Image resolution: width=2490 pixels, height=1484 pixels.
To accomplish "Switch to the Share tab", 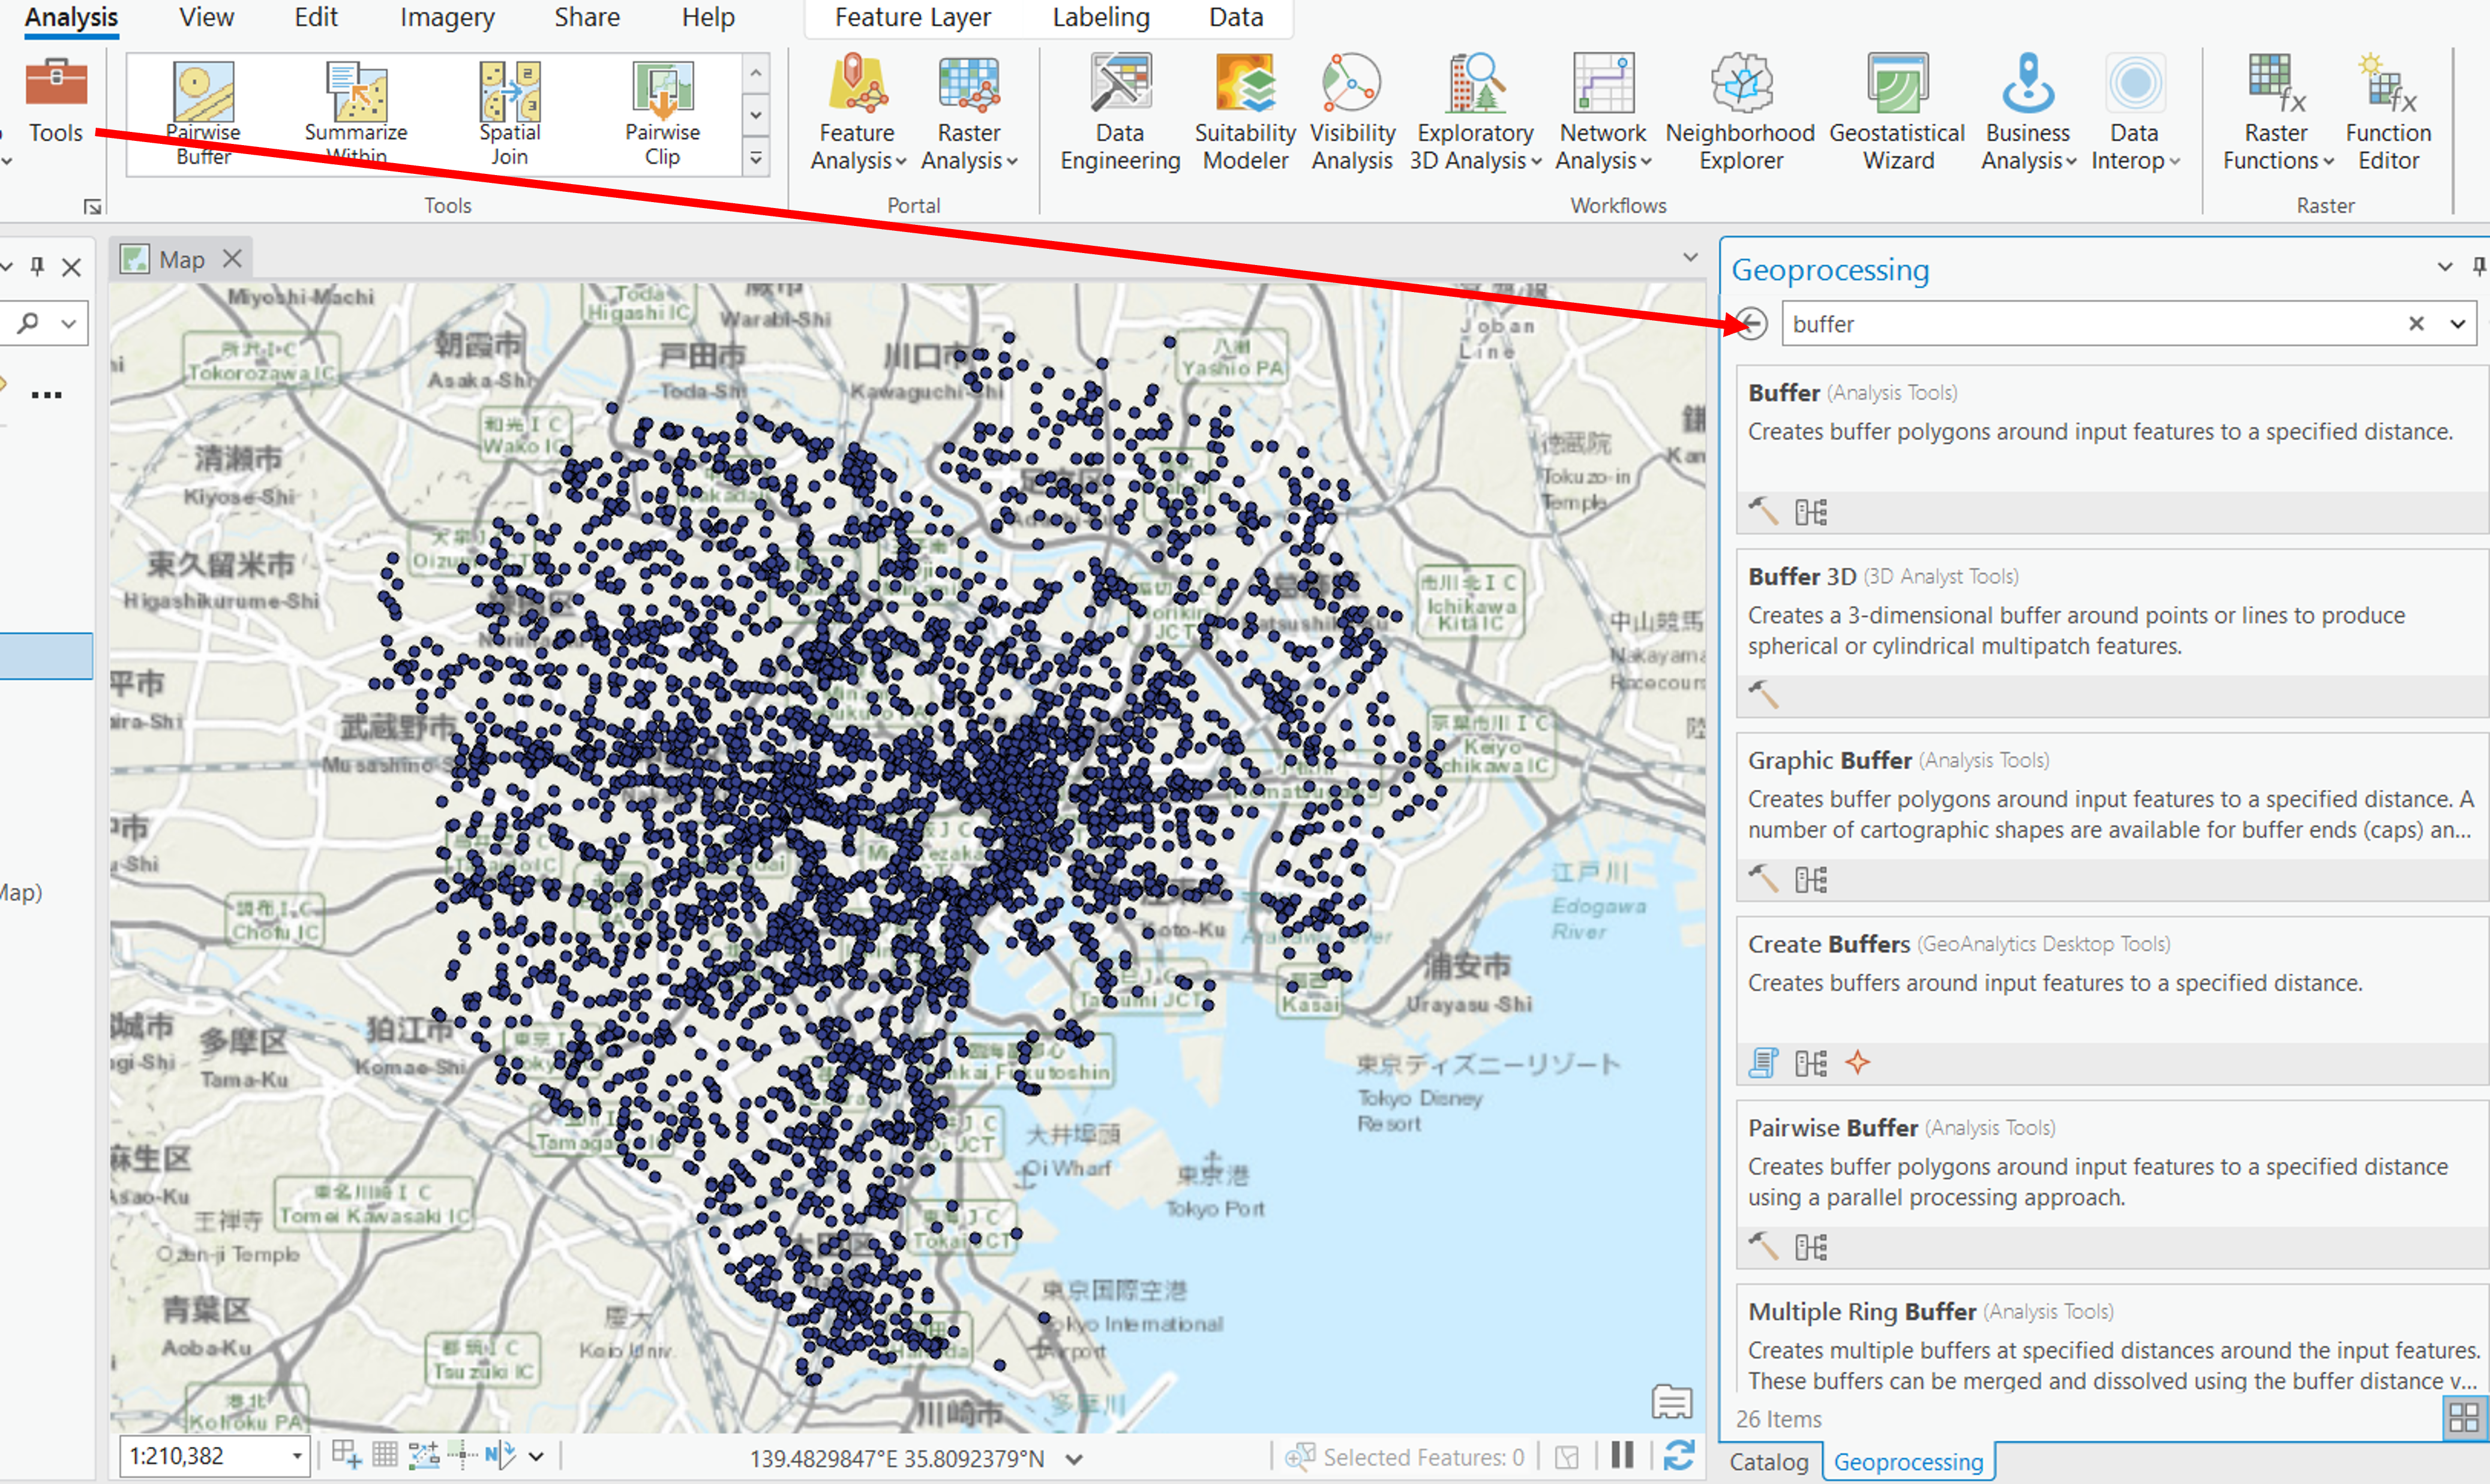I will point(587,17).
